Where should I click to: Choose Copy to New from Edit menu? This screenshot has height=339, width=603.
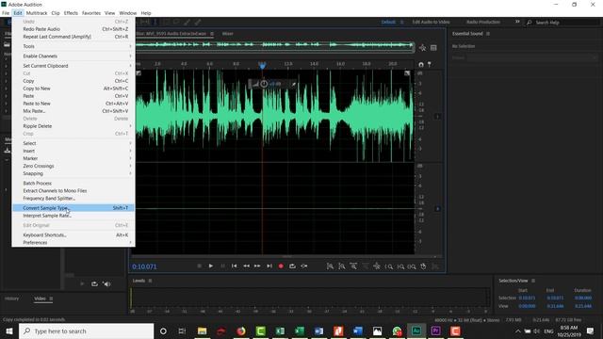click(73, 89)
